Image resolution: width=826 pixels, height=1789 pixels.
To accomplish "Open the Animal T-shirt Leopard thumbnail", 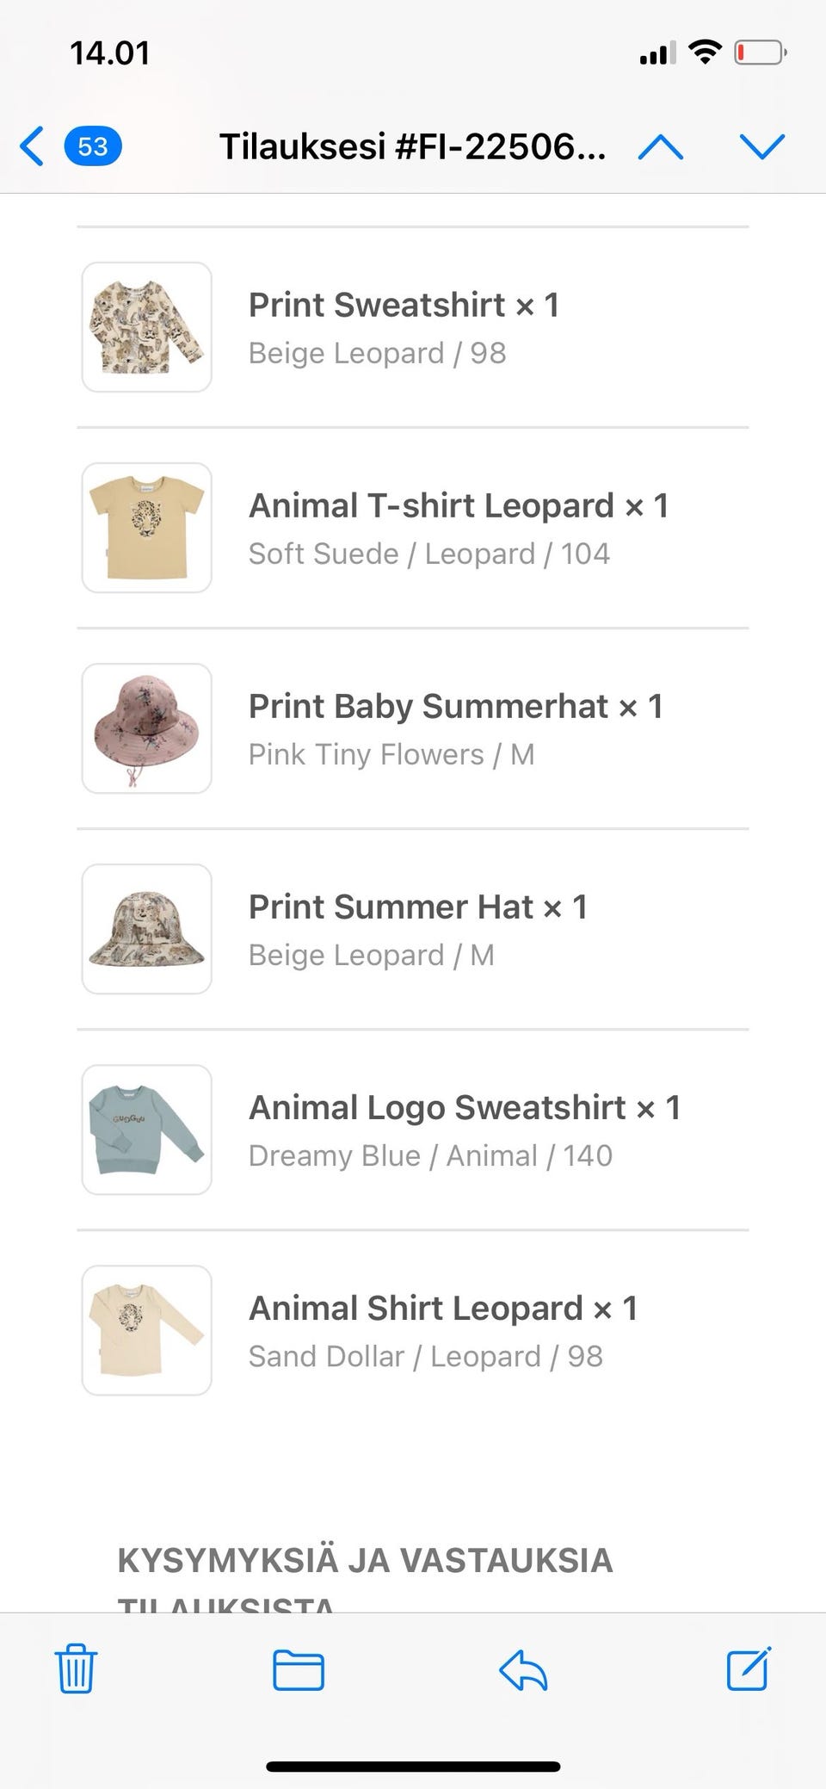I will [147, 528].
